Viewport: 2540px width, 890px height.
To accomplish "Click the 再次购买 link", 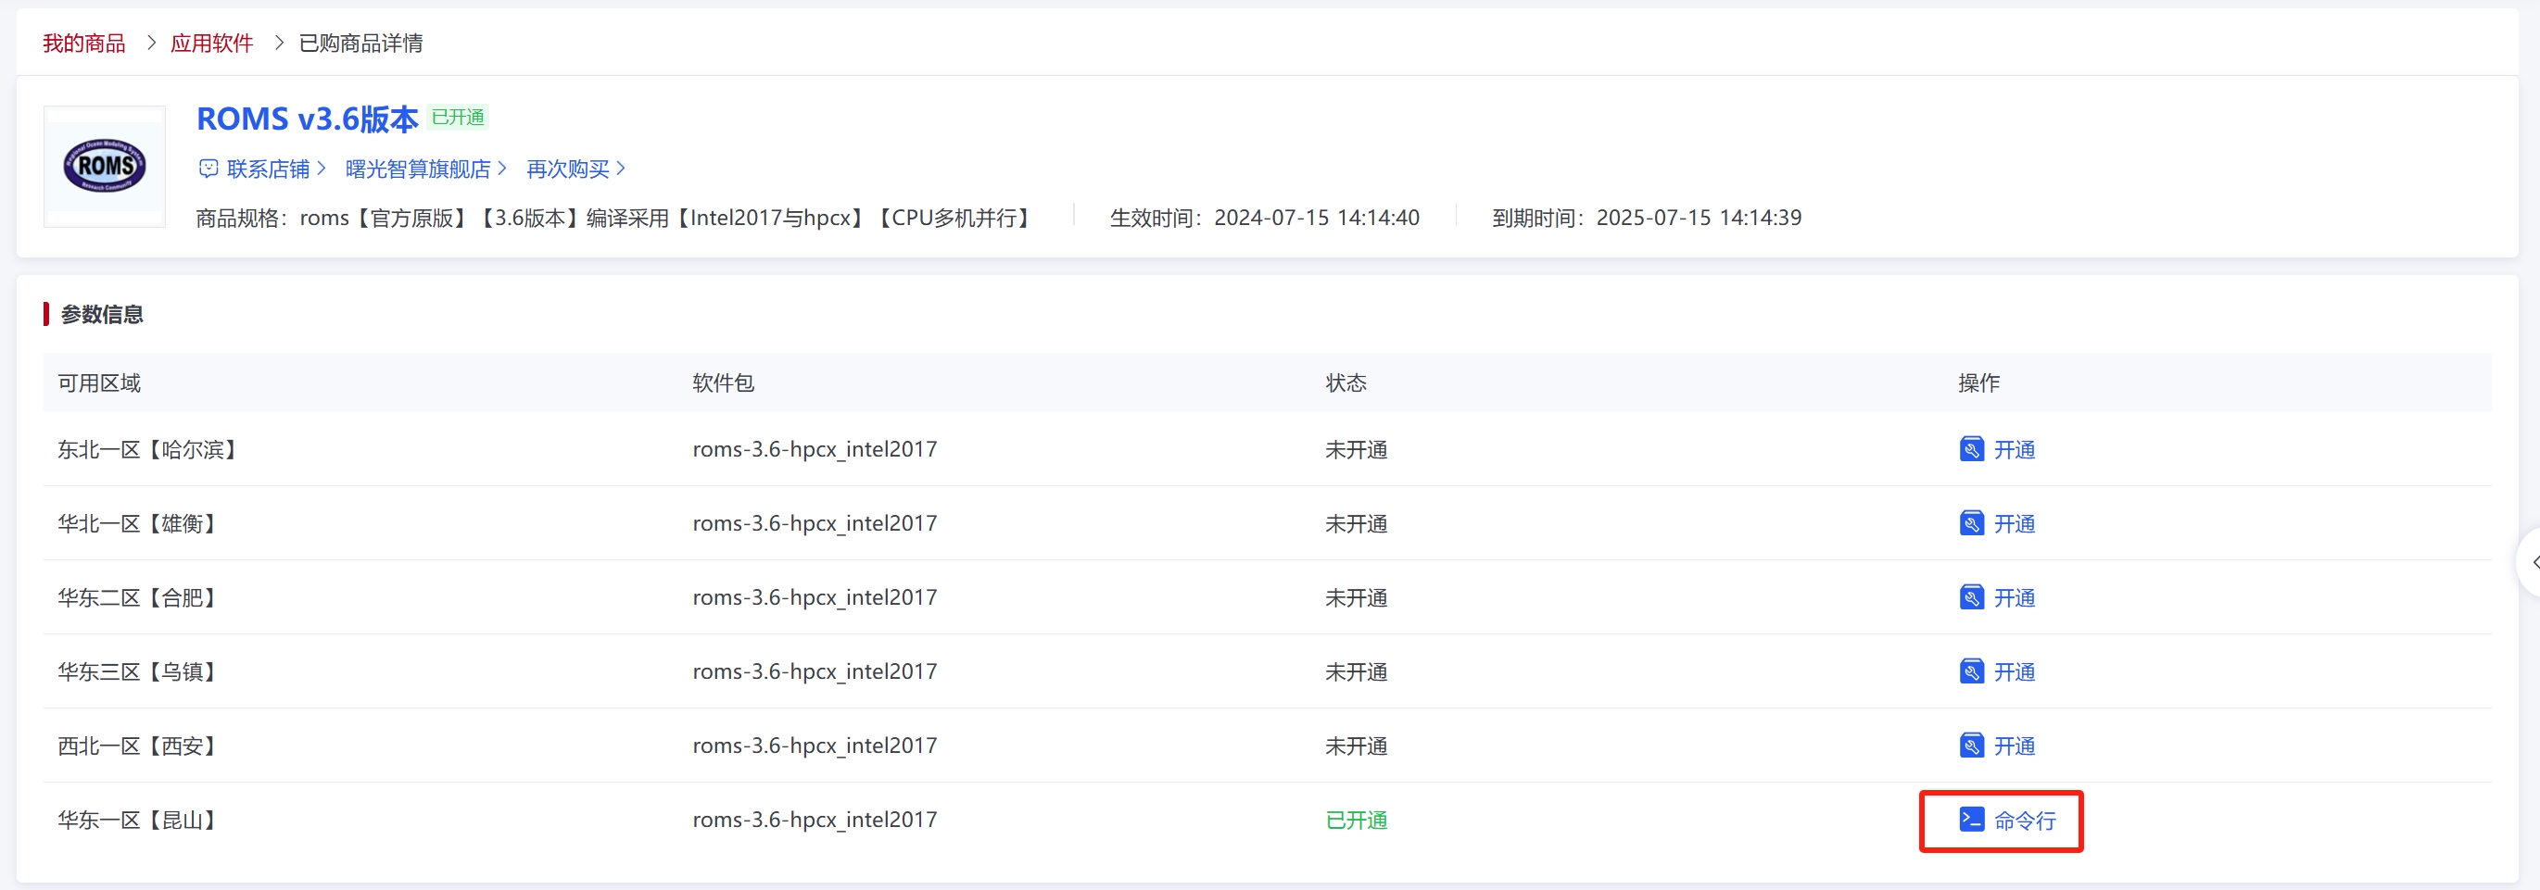I will pos(567,169).
